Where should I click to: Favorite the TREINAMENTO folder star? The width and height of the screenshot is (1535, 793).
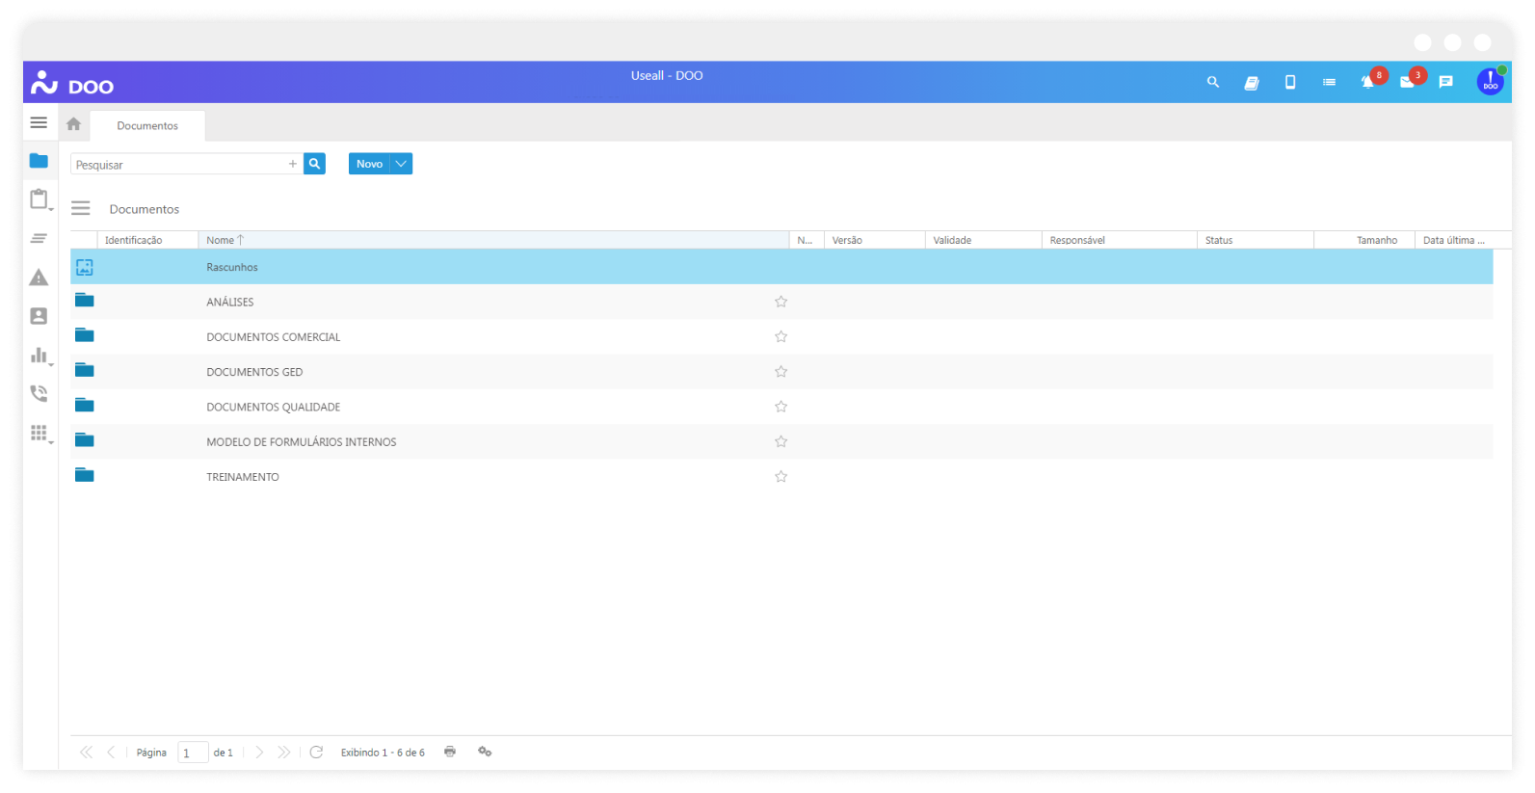point(781,476)
